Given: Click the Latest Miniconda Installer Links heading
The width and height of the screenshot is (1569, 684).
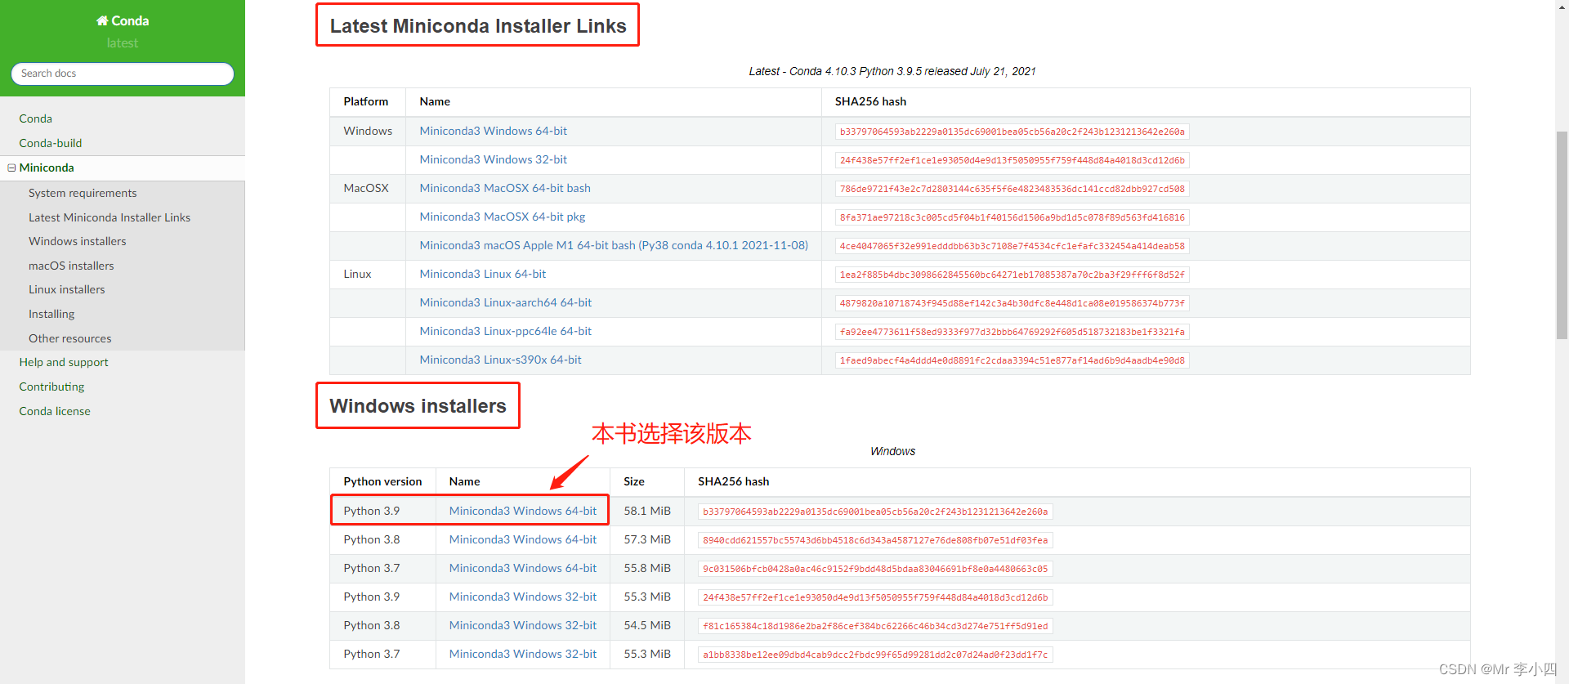Looking at the screenshot, I should pos(478,26).
